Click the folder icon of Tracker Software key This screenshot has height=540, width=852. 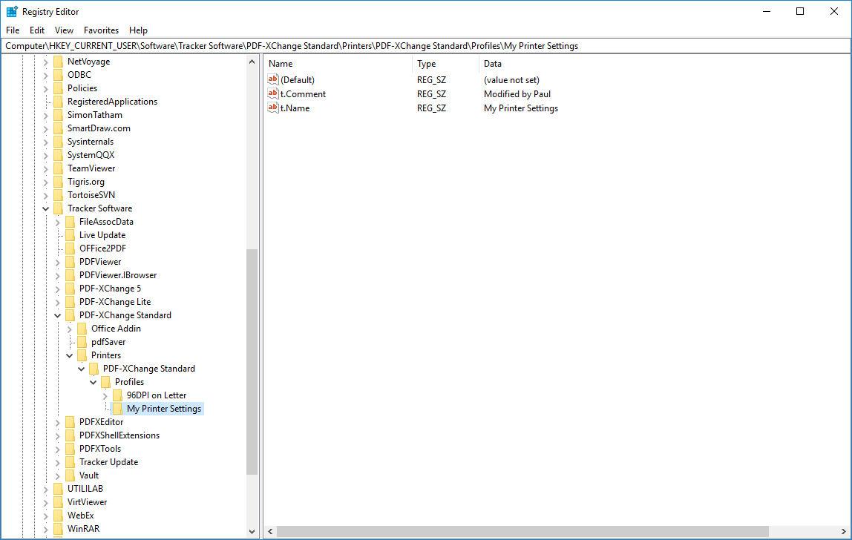pos(59,208)
